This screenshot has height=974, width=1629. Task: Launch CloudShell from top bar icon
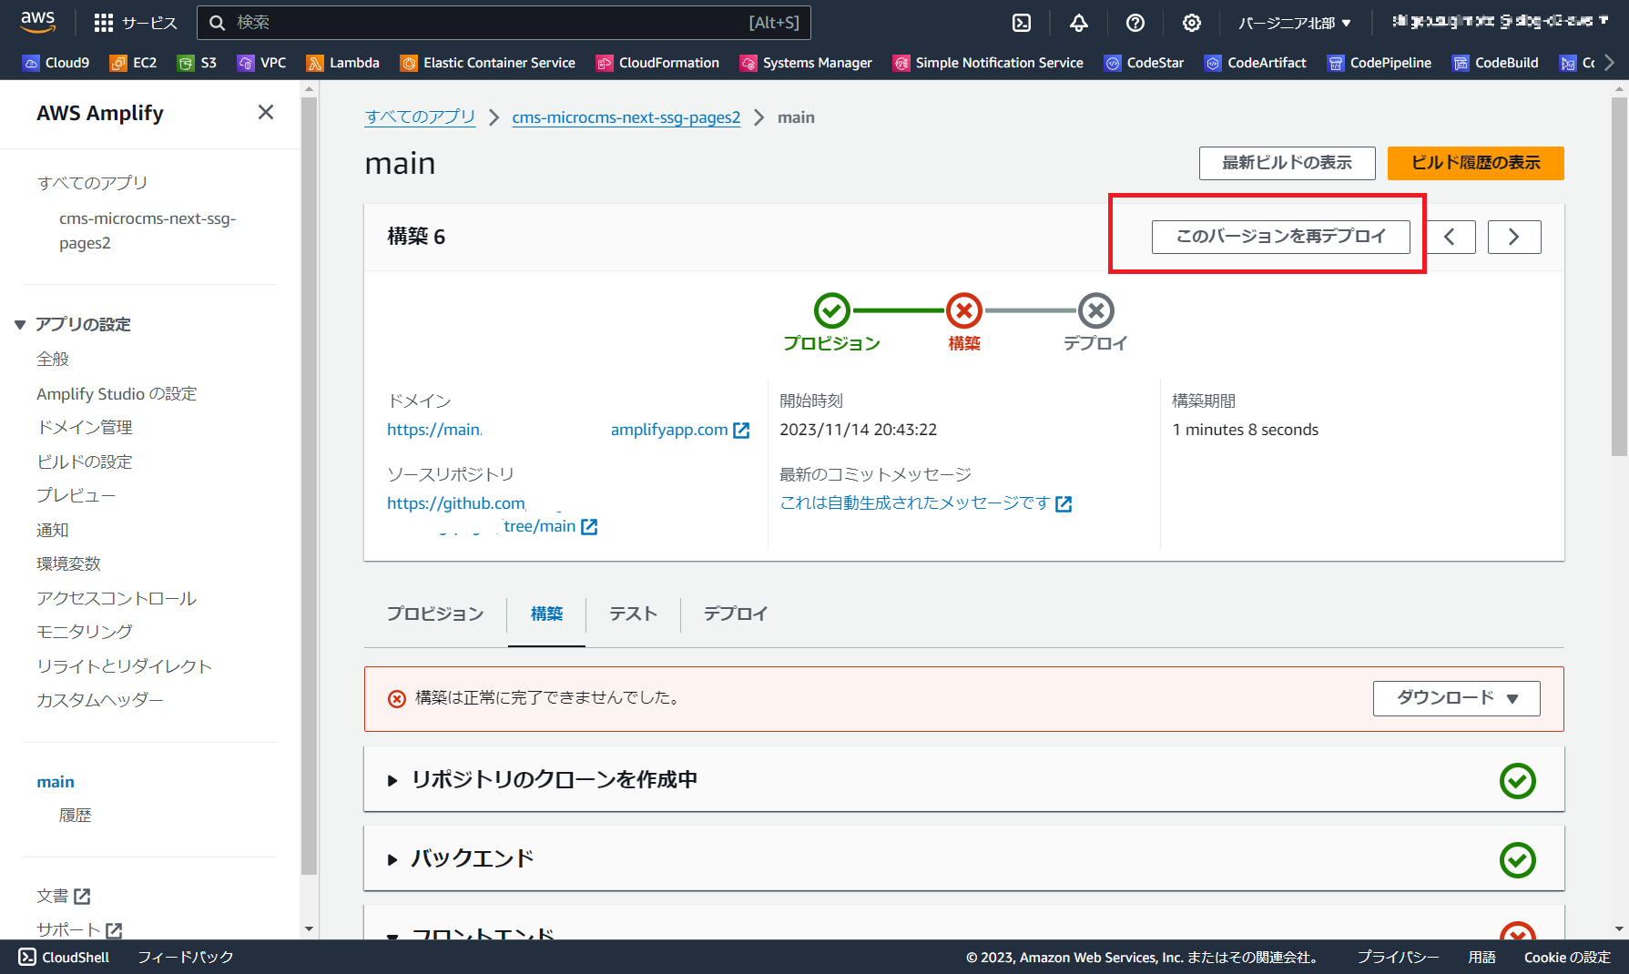click(x=1022, y=23)
